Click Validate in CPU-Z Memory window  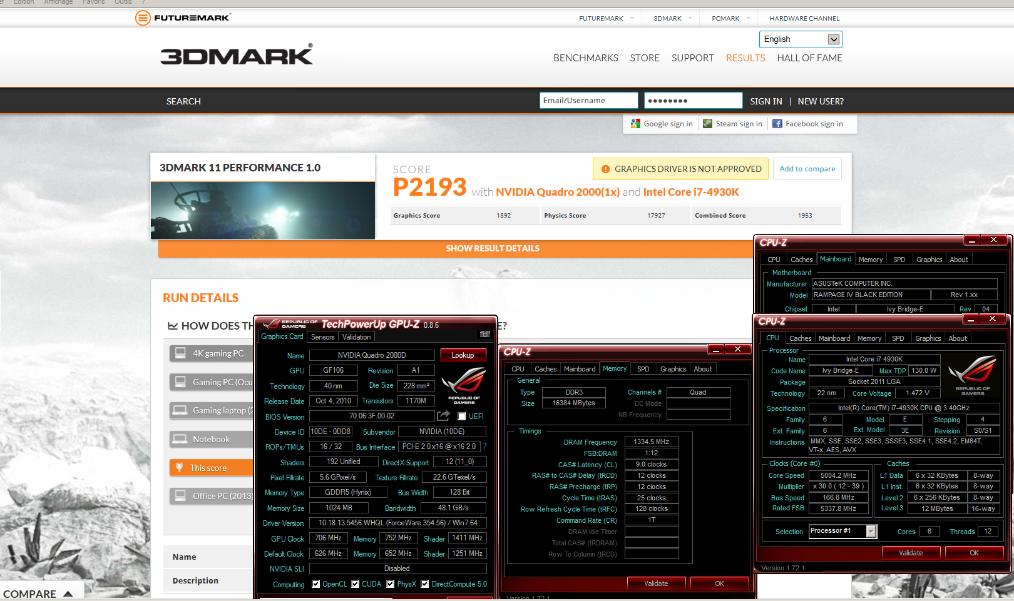pyautogui.click(x=656, y=583)
